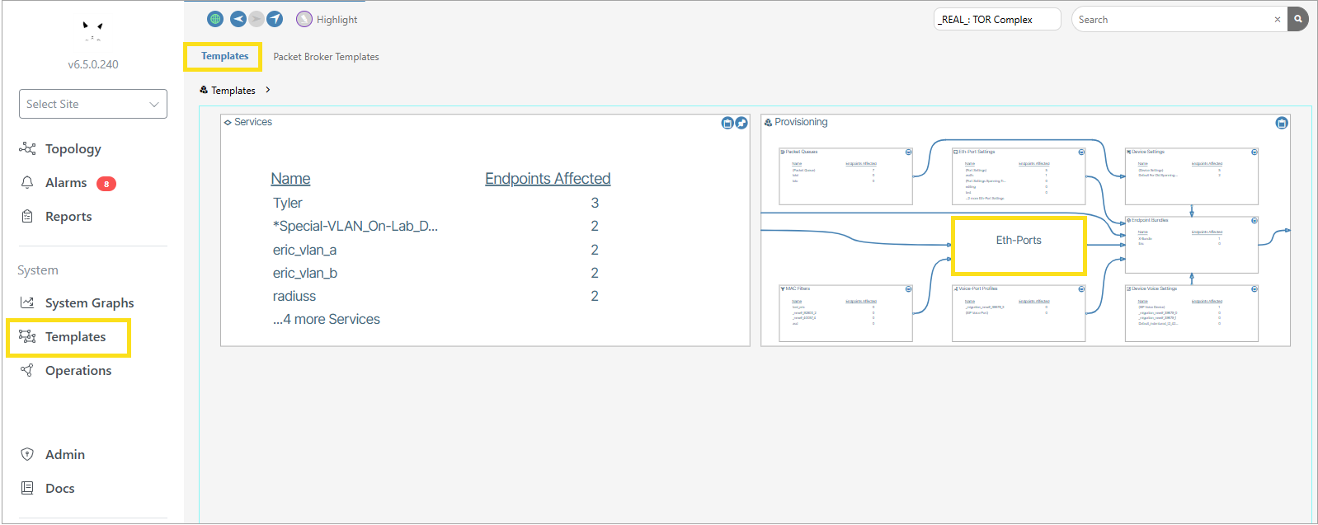1318x525 pixels.
Task: Open the Select Site dropdown
Action: tap(93, 104)
